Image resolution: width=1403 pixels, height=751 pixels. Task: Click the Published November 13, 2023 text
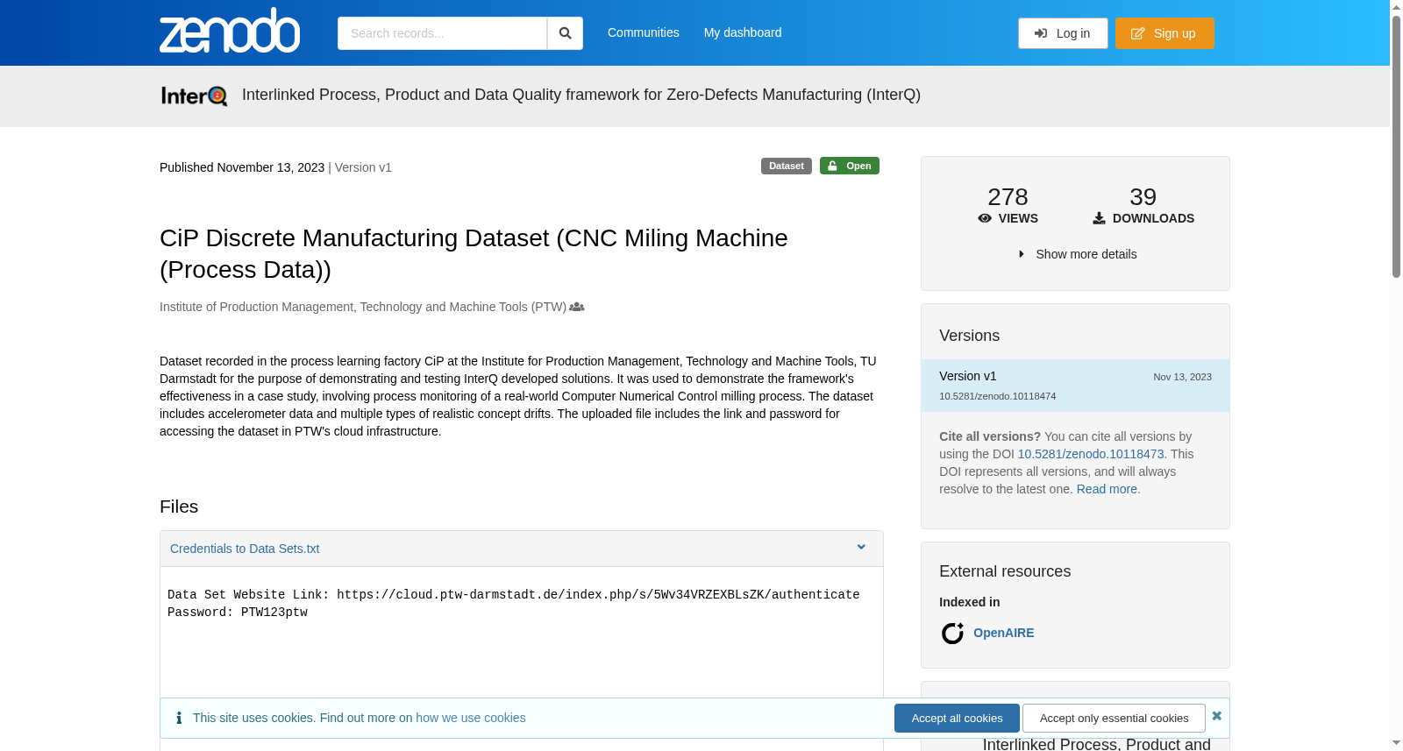242,167
